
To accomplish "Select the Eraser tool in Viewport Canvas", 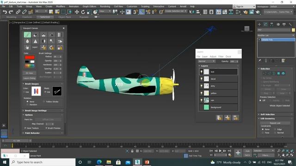I will [36, 35].
